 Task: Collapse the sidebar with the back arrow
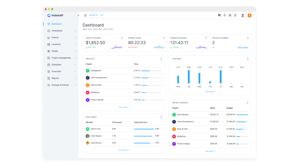coord(78,16)
